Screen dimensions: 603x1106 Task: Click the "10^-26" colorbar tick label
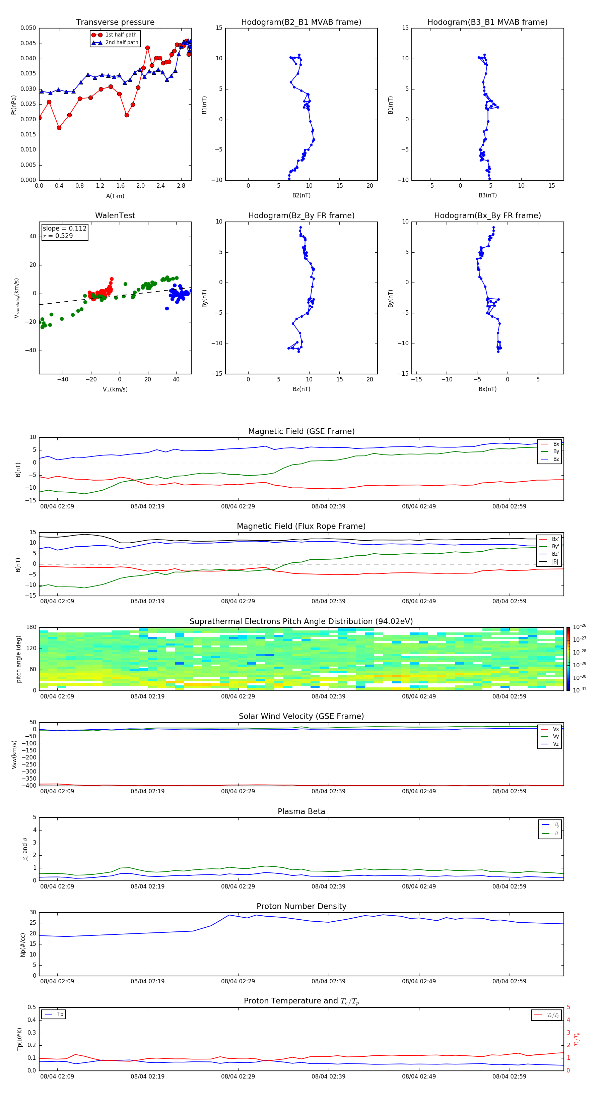pyautogui.click(x=580, y=627)
